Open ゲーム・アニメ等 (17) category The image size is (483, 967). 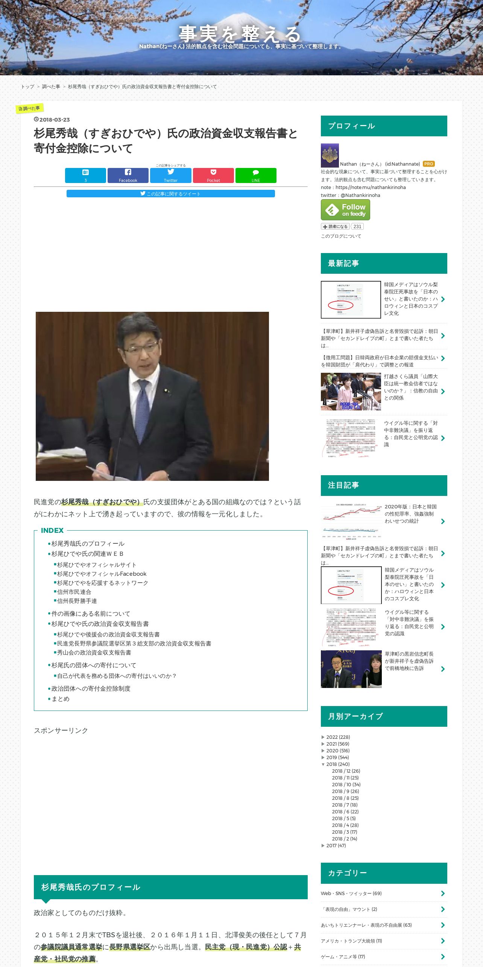[x=343, y=957]
